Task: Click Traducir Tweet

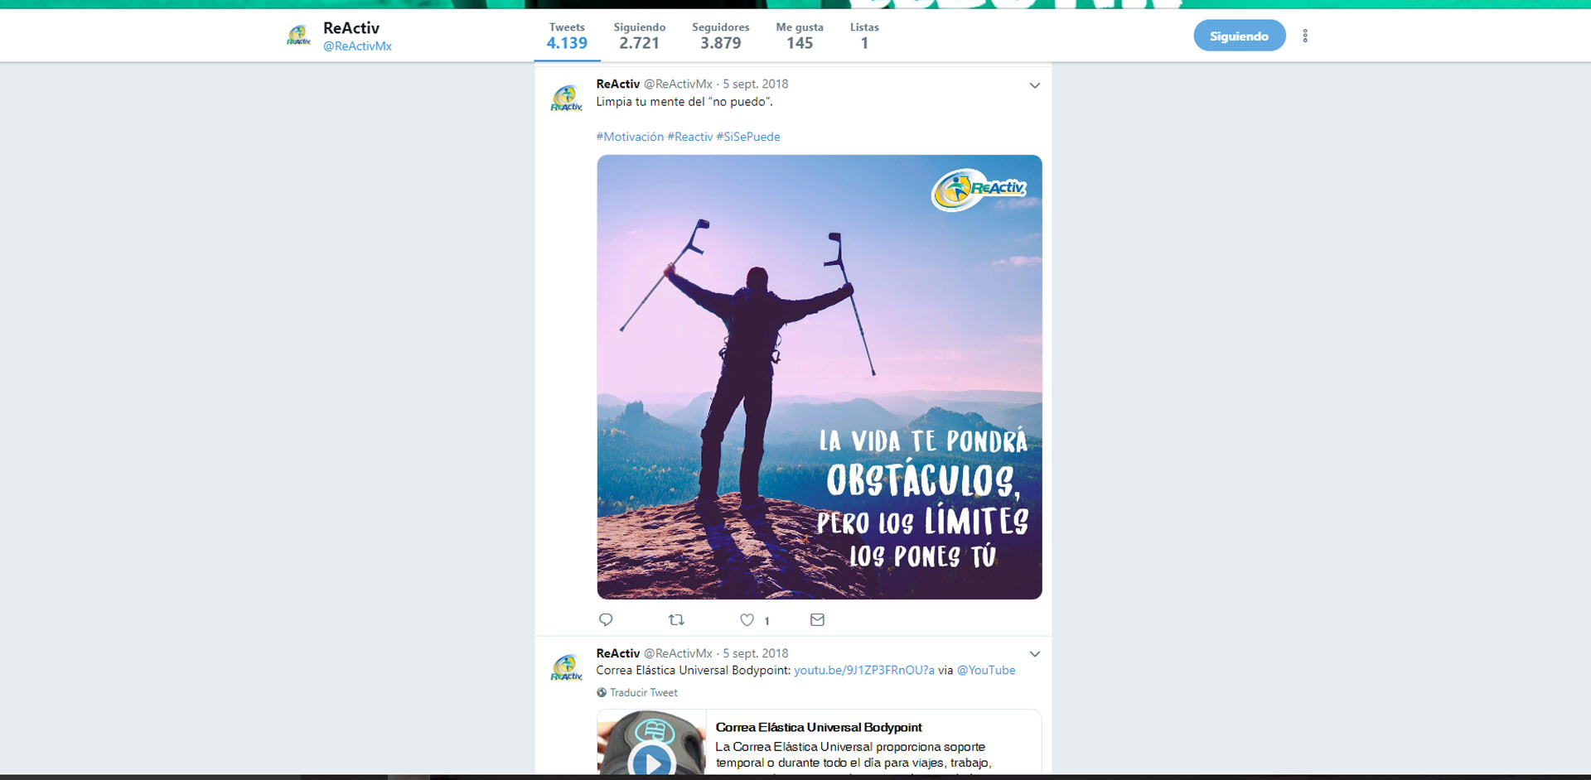Action: tap(644, 692)
